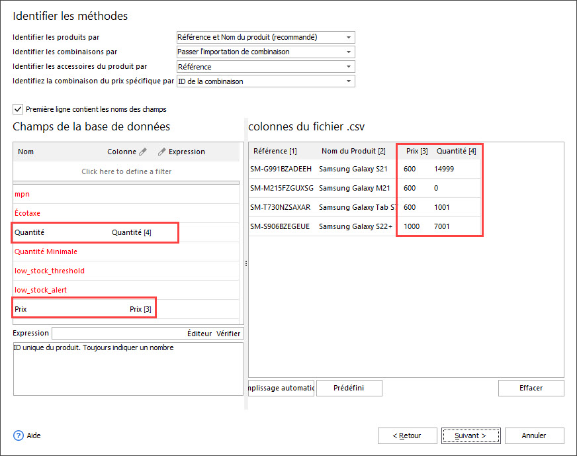
Task: Click the 1001 quantity cell
Action: pyautogui.click(x=441, y=207)
